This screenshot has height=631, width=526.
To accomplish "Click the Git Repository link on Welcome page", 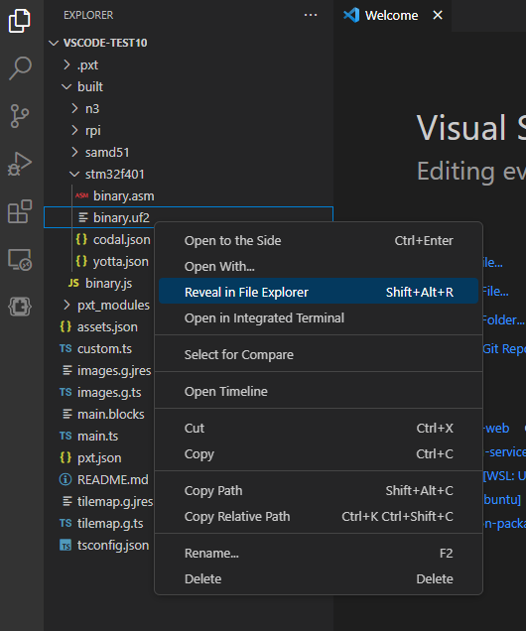I will (504, 348).
